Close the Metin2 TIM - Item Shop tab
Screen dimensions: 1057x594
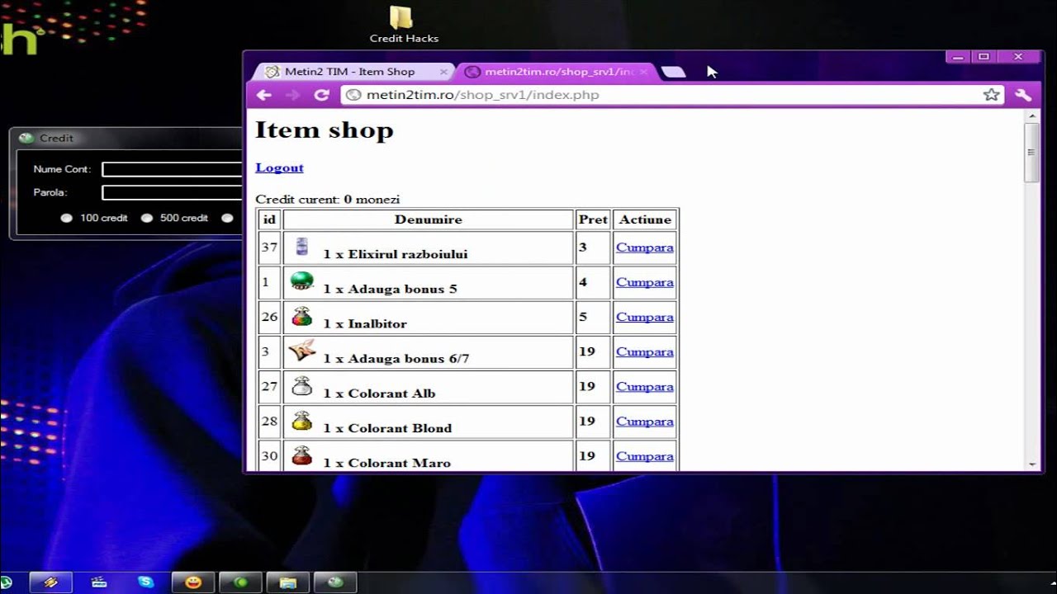(443, 72)
